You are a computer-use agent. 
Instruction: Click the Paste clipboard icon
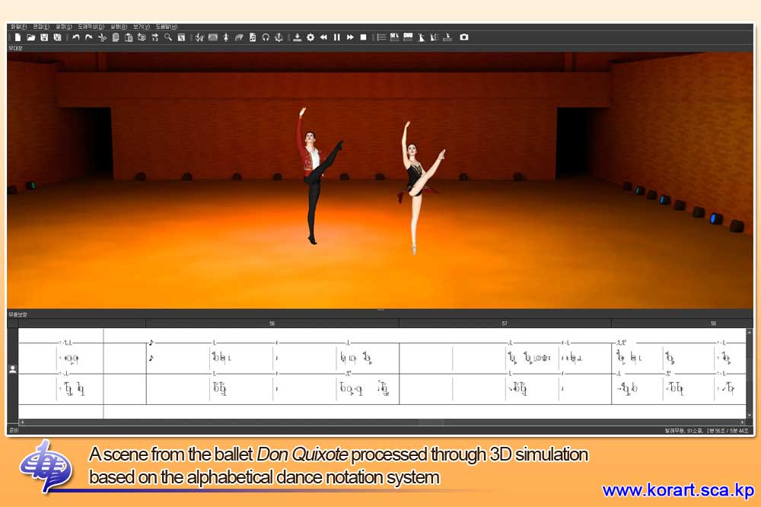point(129,37)
